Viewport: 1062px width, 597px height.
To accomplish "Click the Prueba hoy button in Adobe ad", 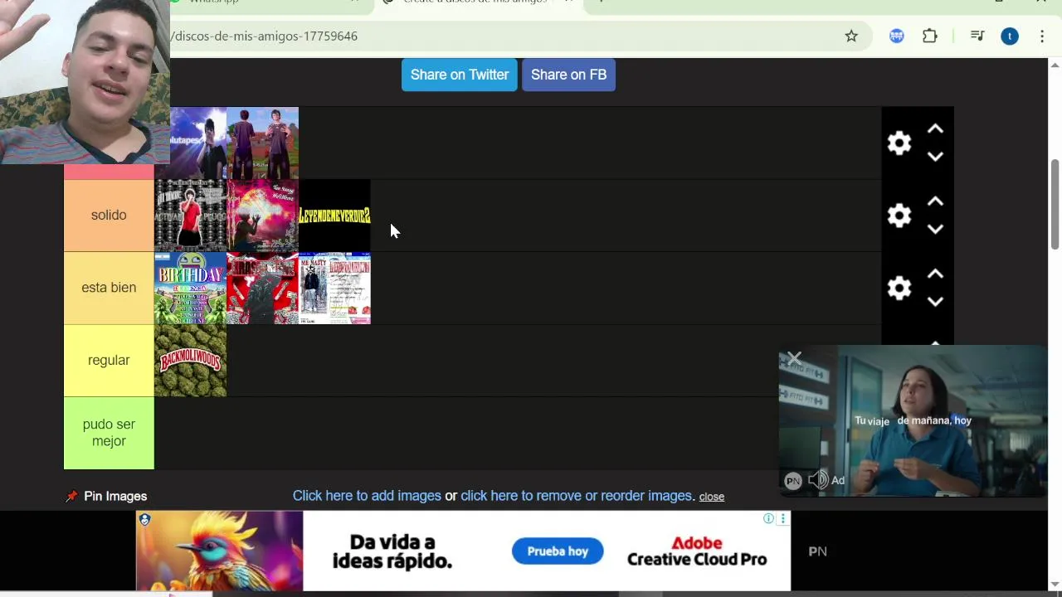I will 558,551.
